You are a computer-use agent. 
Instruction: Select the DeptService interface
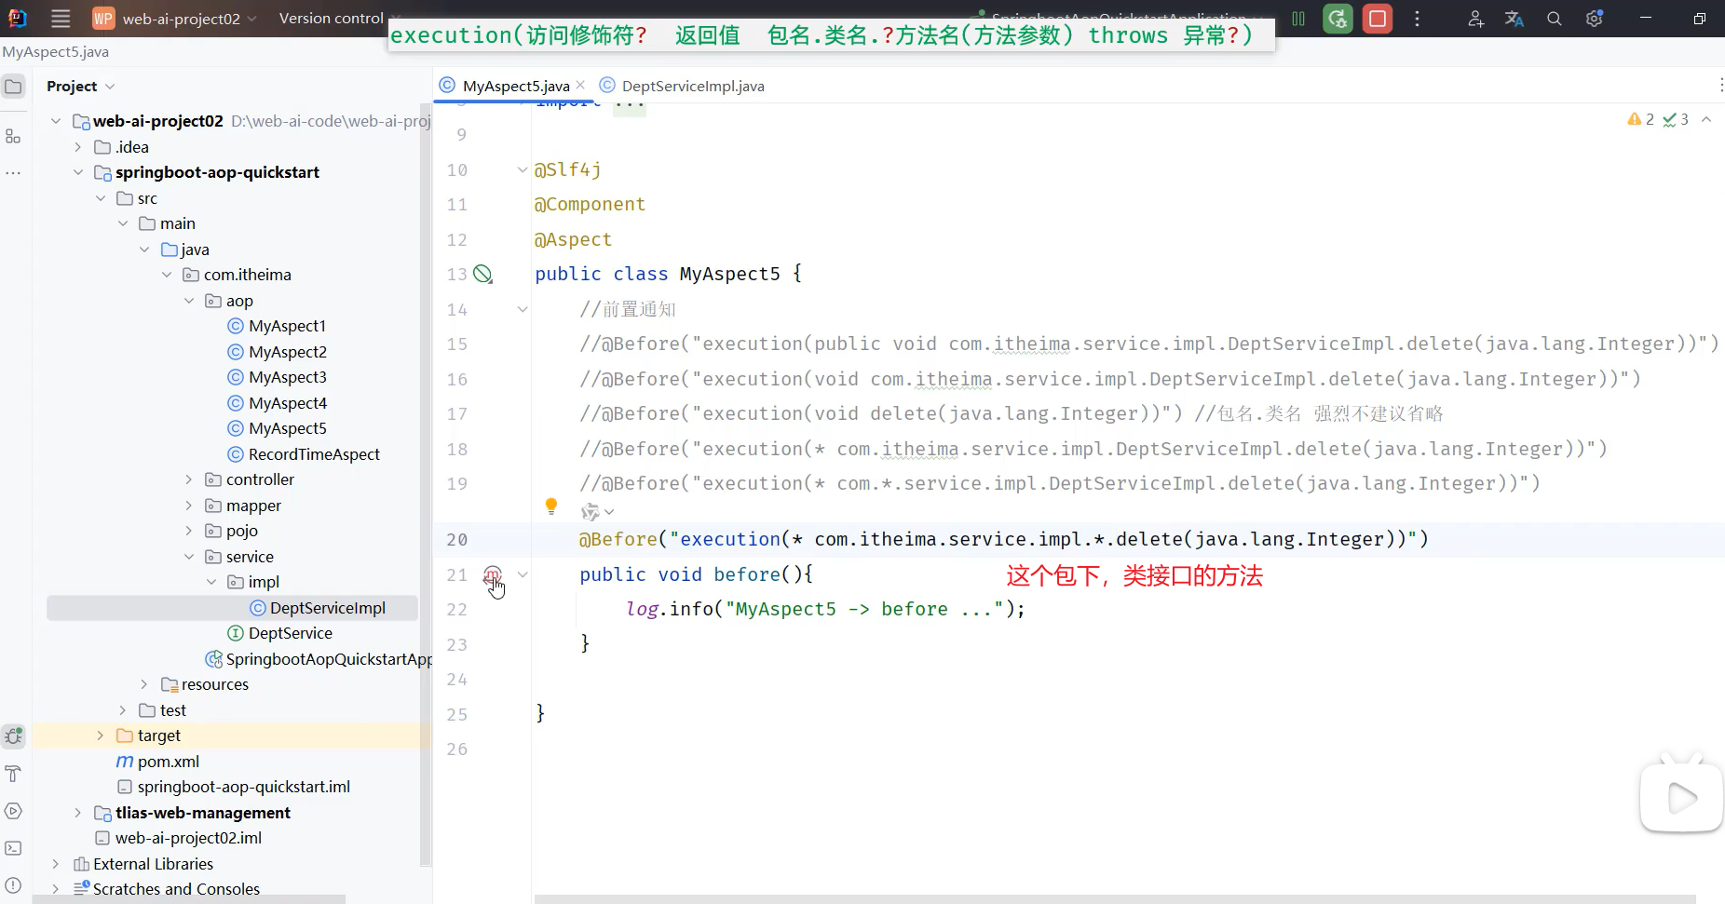(279, 633)
